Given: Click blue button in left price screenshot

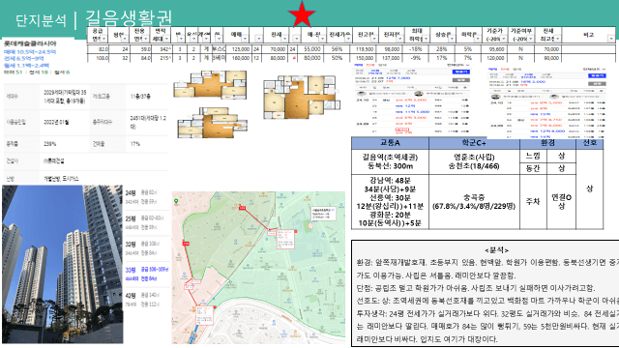Looking at the screenshot, I should tap(460, 72).
